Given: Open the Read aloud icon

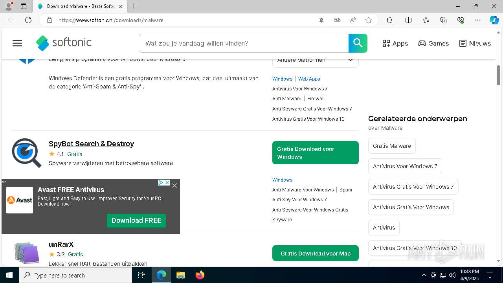Looking at the screenshot, I should click(353, 20).
